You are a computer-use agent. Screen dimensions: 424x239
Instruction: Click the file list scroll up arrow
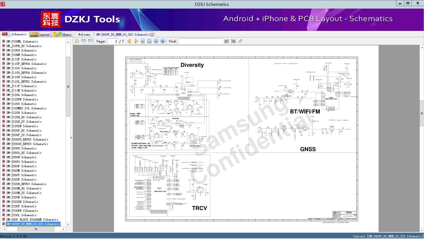[68, 42]
